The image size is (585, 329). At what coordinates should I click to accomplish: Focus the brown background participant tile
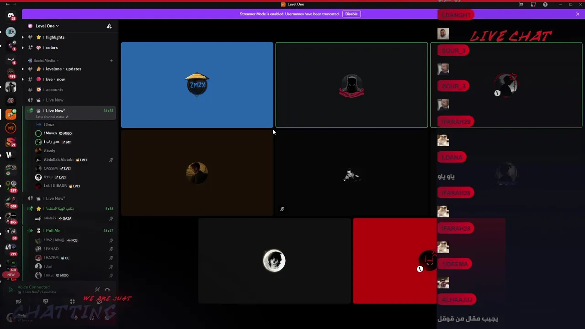point(197,173)
